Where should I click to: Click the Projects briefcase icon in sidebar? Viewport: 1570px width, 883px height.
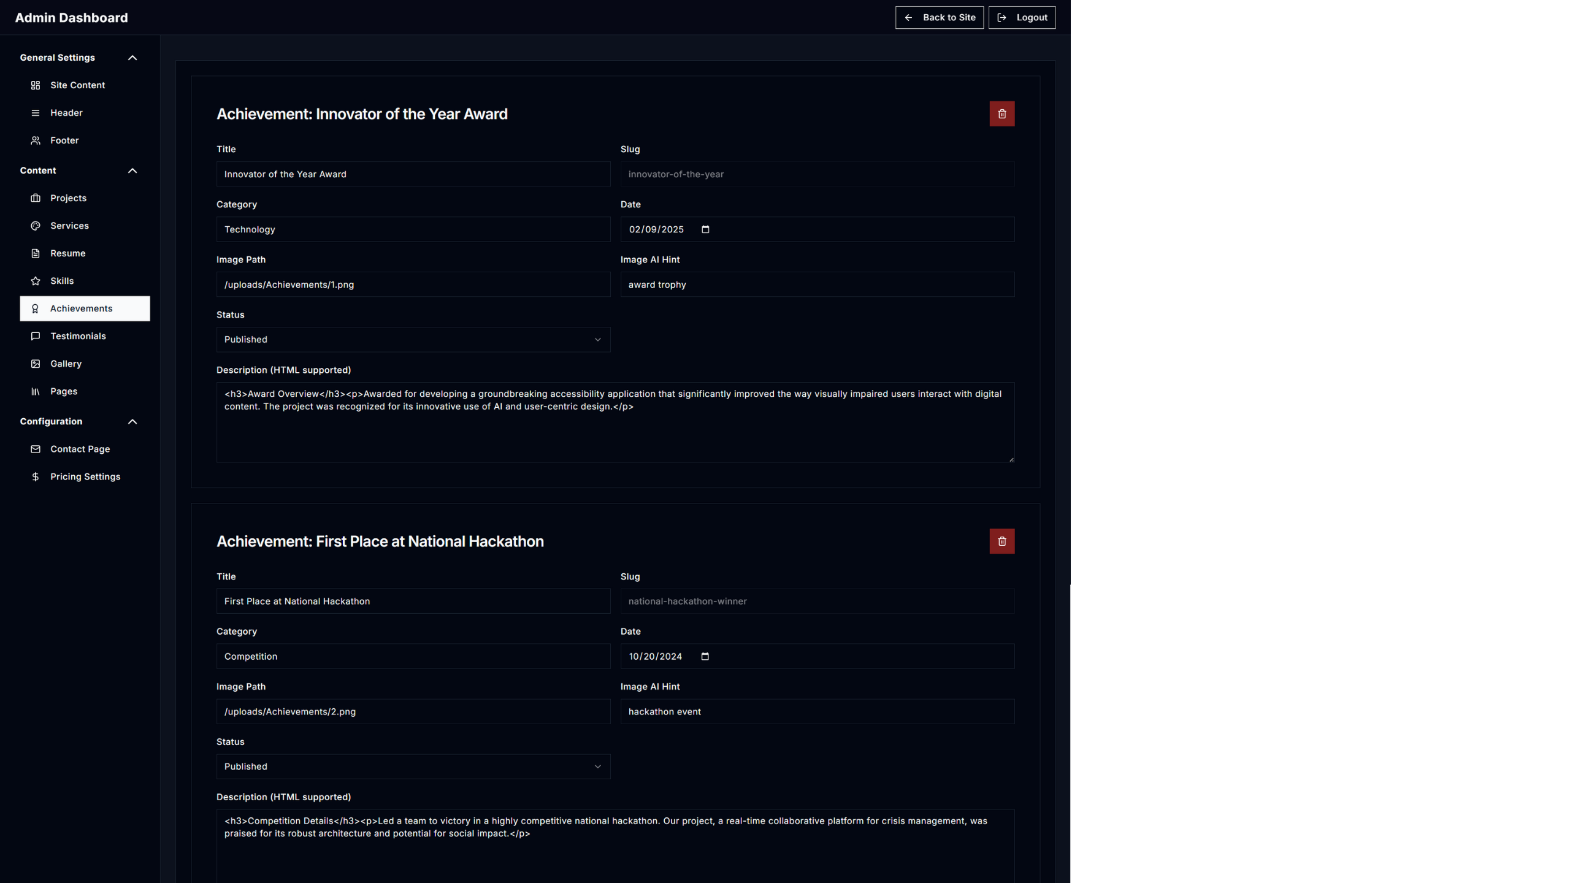pos(36,198)
